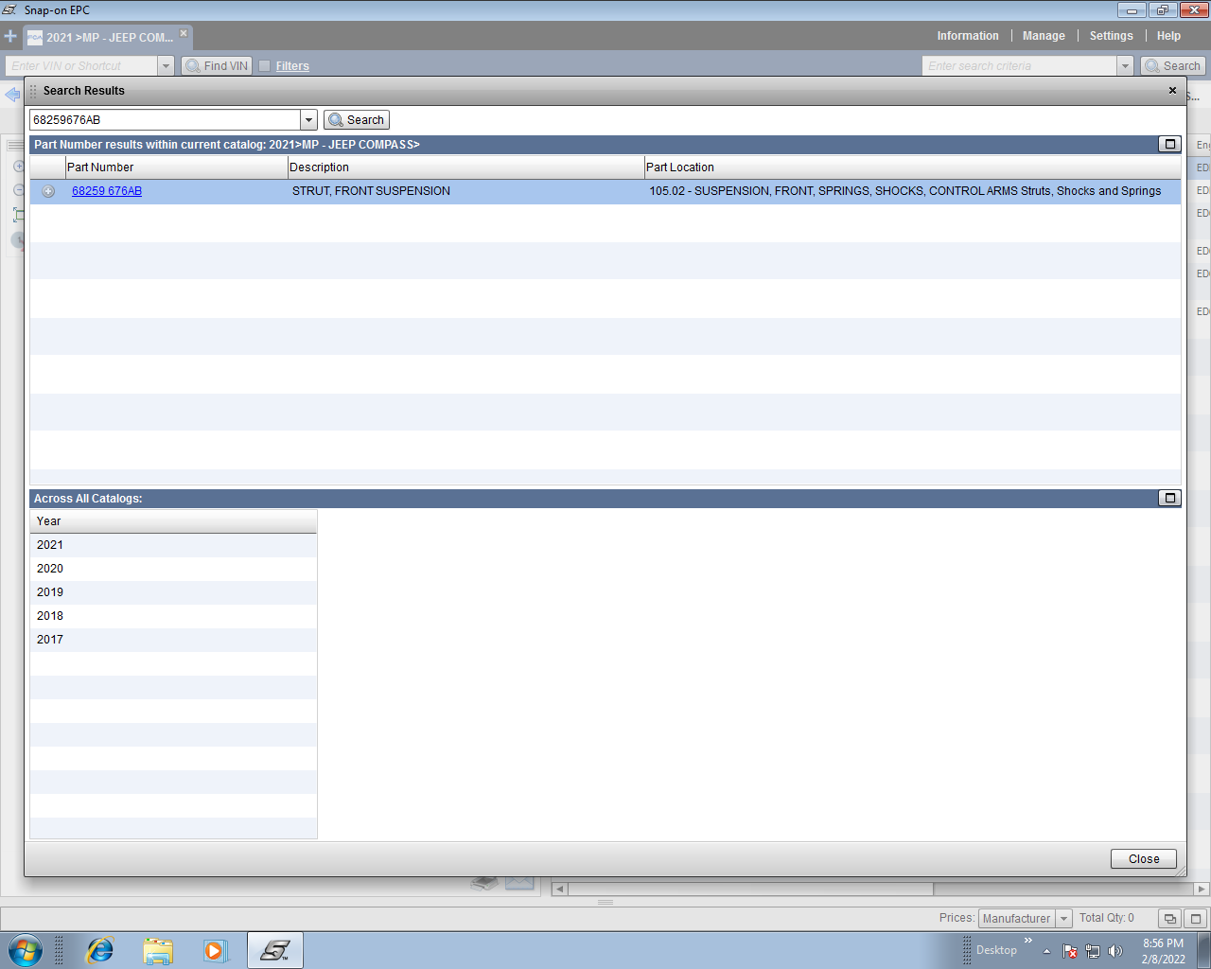Image resolution: width=1211 pixels, height=969 pixels.
Task: Open the Manage menu
Action: click(1044, 36)
